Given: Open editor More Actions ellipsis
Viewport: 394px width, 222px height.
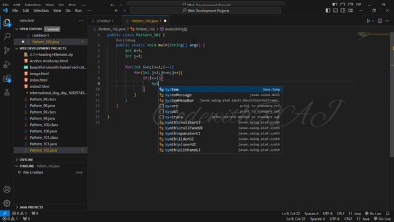Looking at the screenshot, I should click(x=387, y=21).
